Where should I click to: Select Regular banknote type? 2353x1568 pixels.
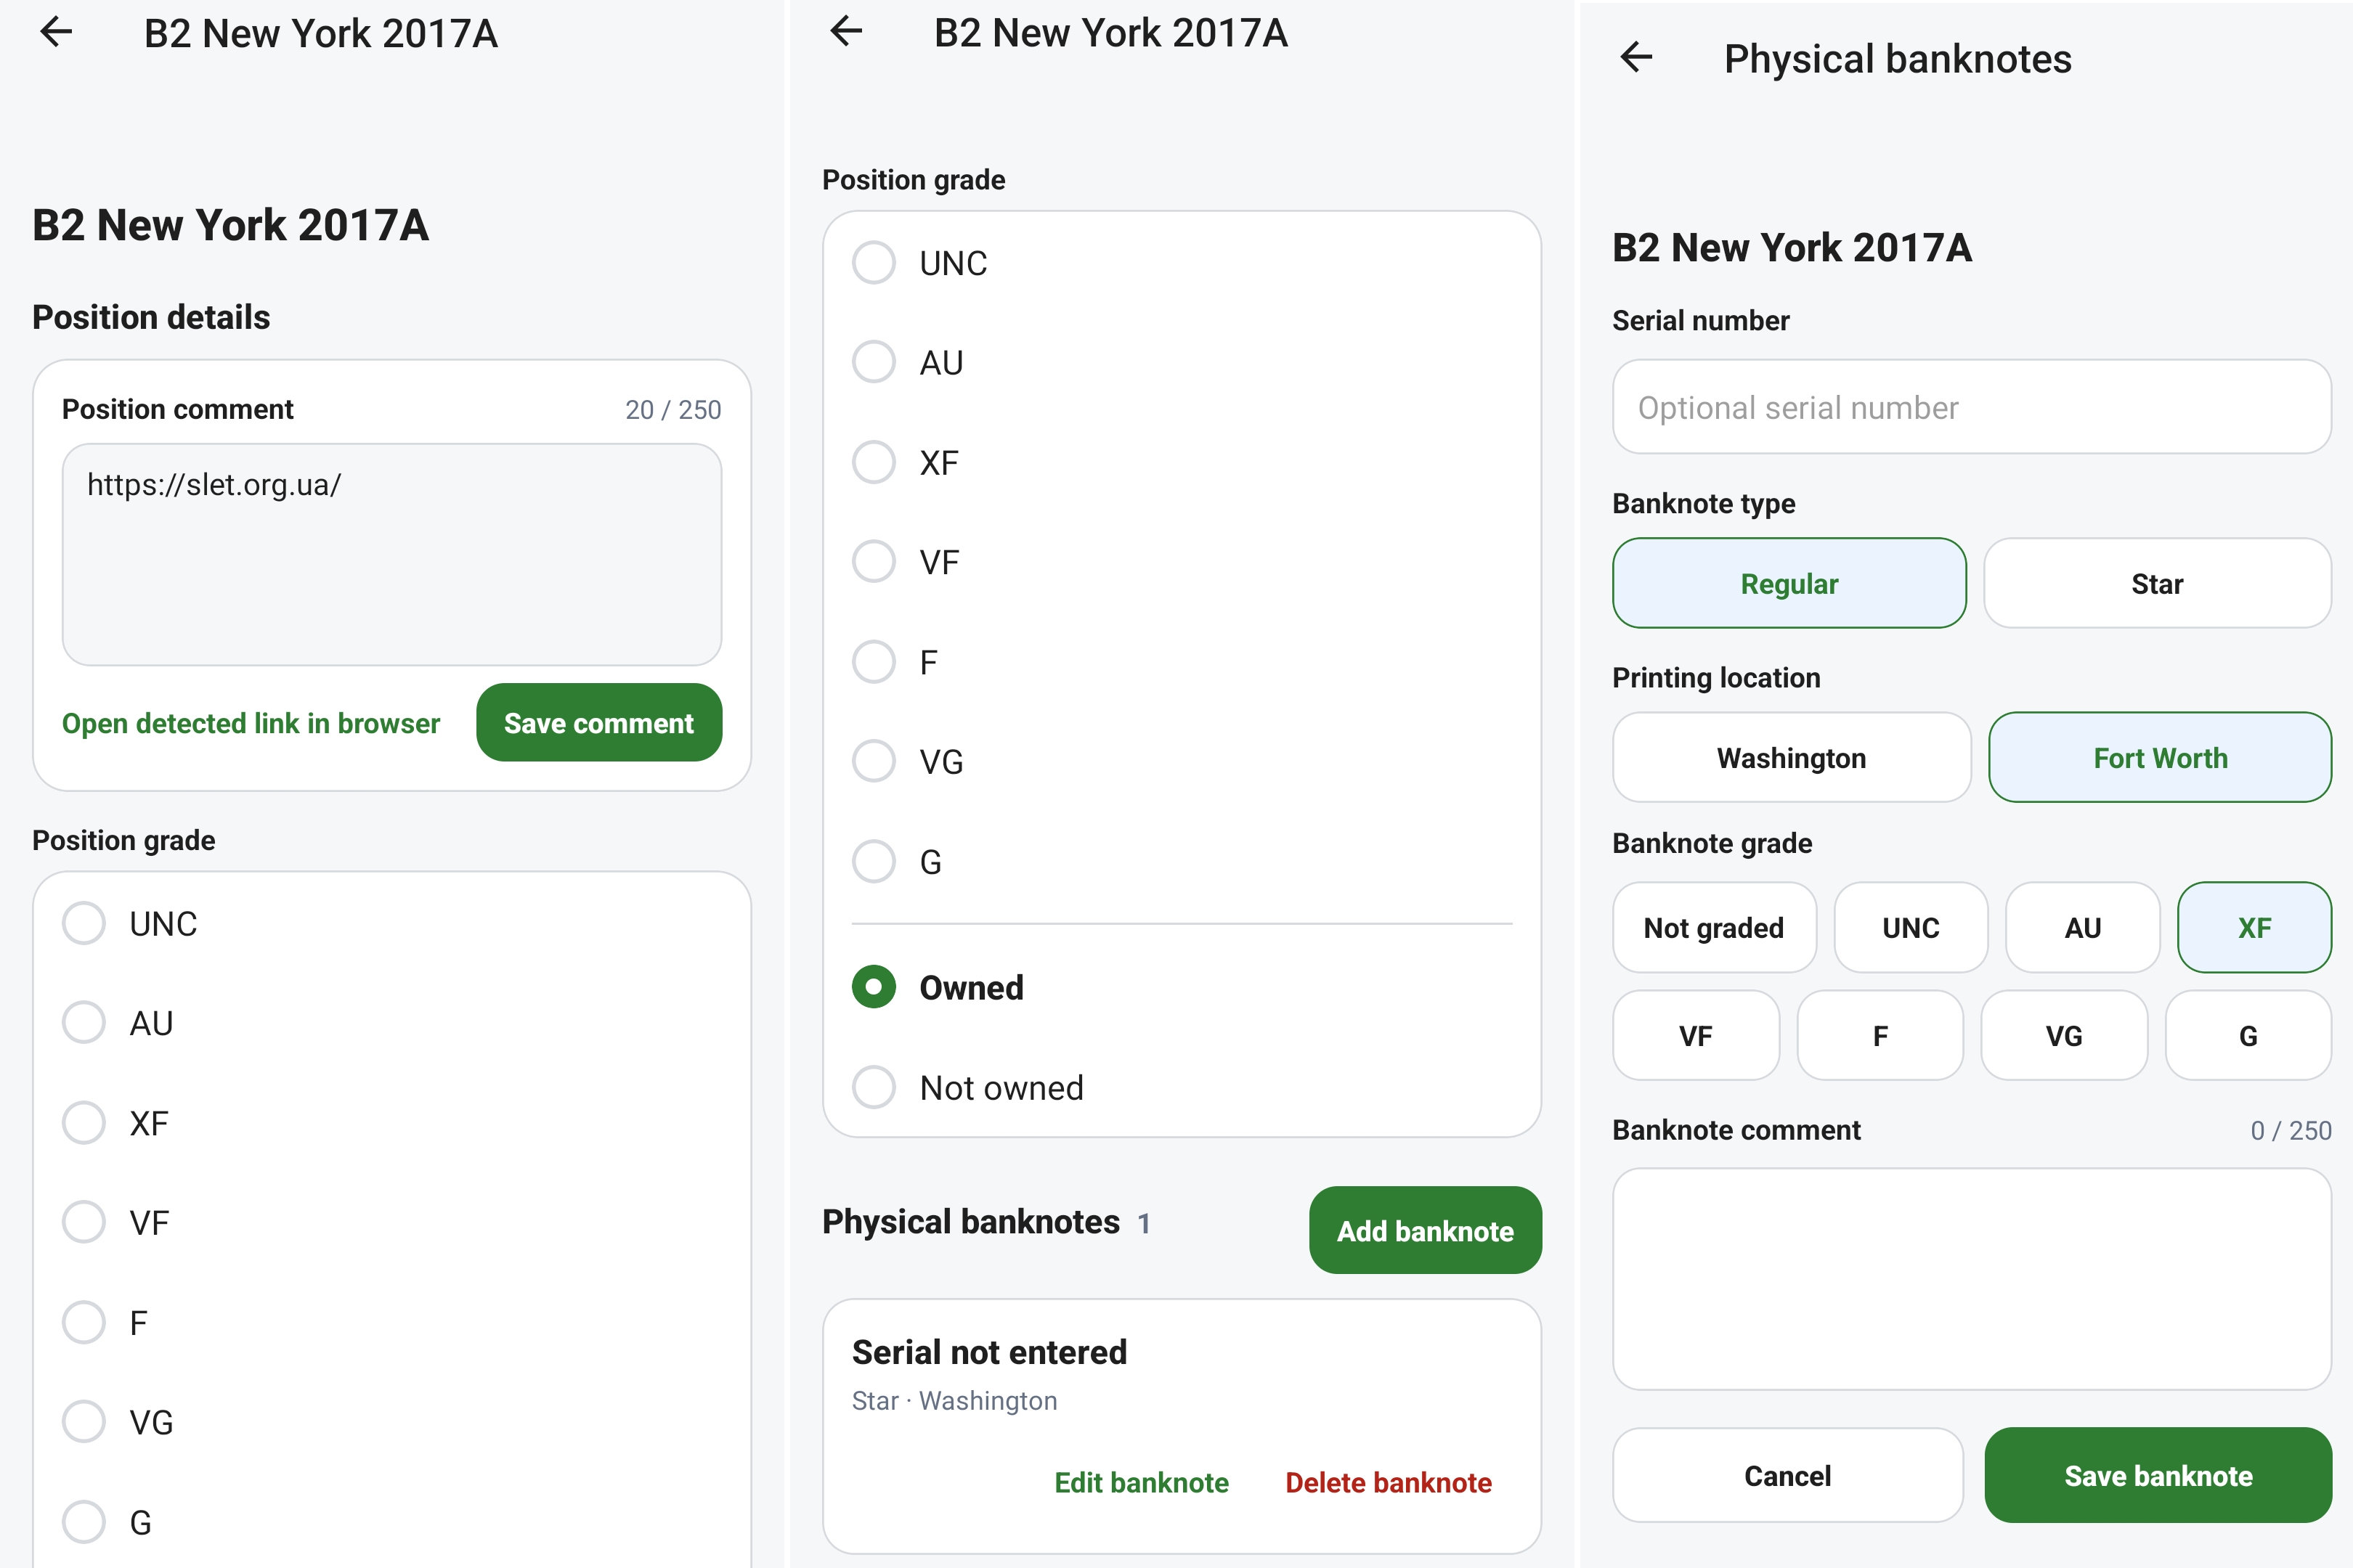click(1789, 583)
